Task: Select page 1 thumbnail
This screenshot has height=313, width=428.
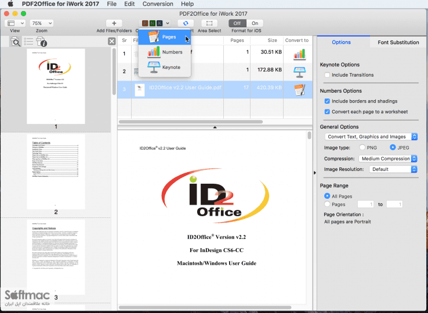Action: (x=56, y=86)
